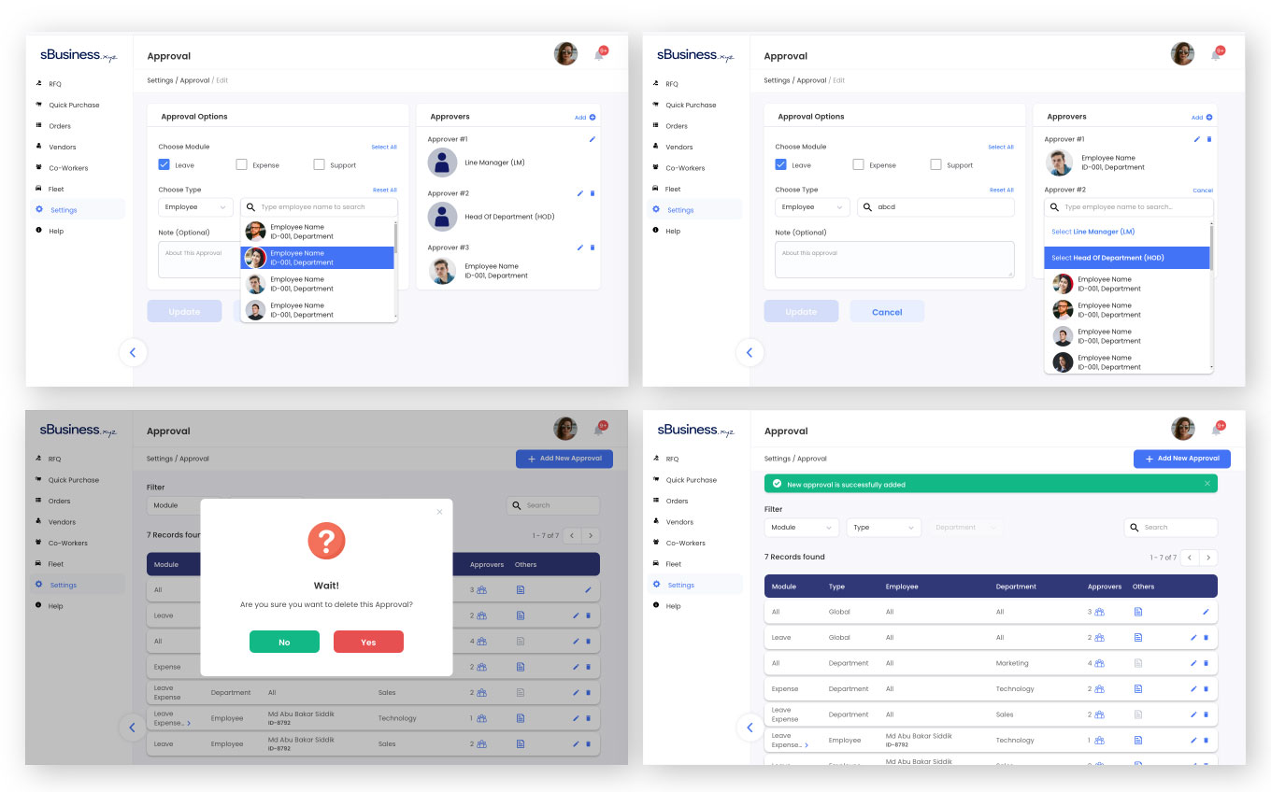Tick Support checkbox in the abcd search form
The height and width of the screenshot is (792, 1271).
(935, 164)
